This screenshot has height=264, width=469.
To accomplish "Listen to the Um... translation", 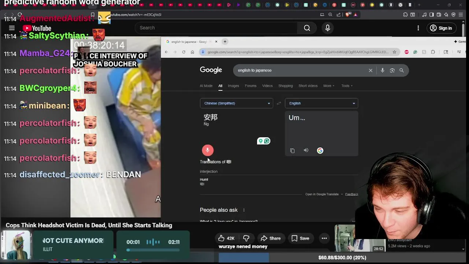I will [306, 150].
